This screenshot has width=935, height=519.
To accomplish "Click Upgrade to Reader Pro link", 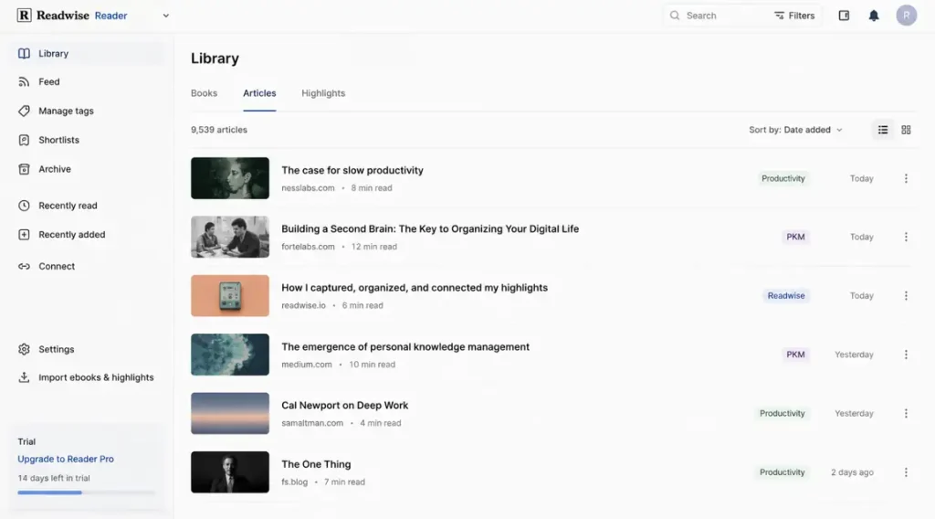I will [66, 460].
